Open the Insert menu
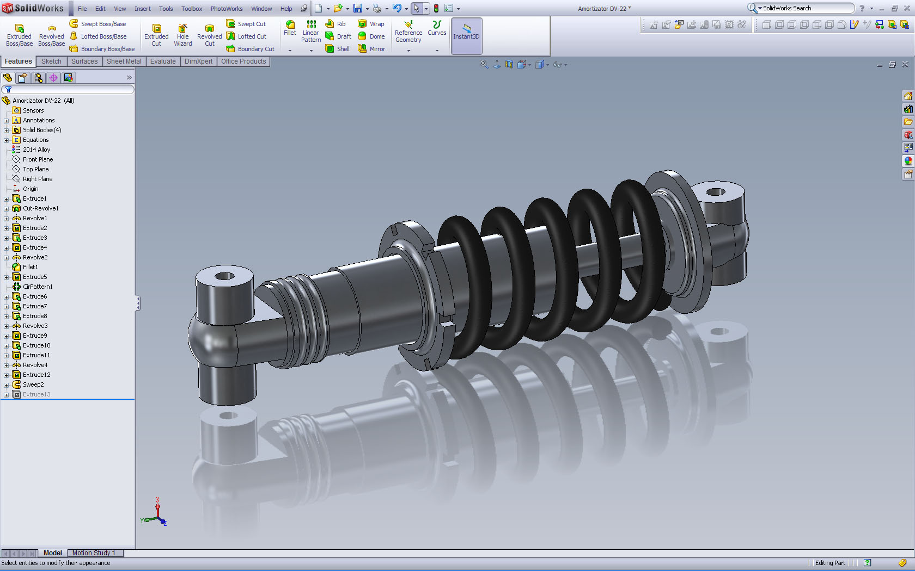The height and width of the screenshot is (571, 915). click(x=143, y=9)
